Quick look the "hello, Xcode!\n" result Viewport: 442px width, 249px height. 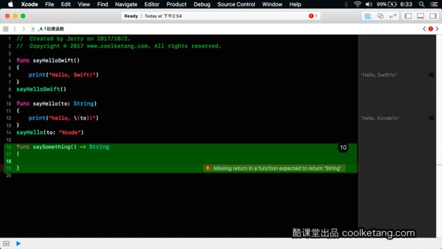coord(431,118)
